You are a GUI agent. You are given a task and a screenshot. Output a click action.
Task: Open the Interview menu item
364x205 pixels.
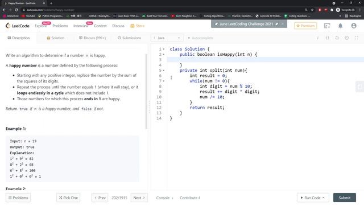[81, 26]
